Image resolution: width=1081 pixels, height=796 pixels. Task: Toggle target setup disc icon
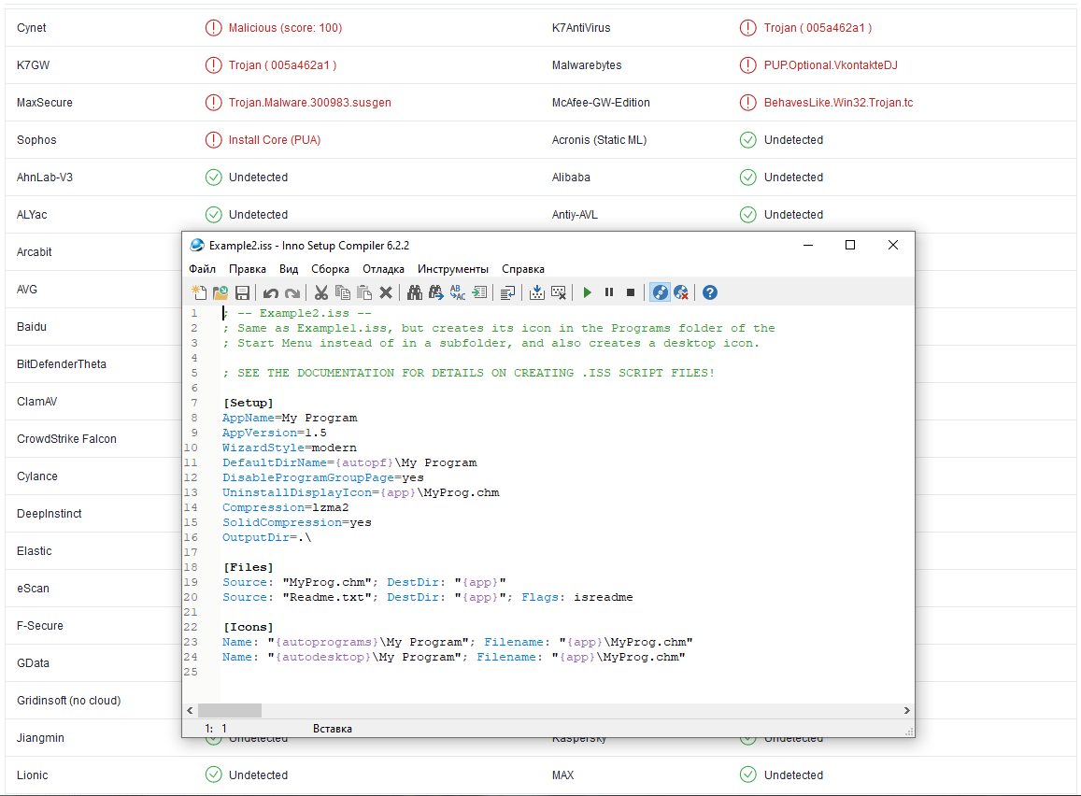coord(660,293)
